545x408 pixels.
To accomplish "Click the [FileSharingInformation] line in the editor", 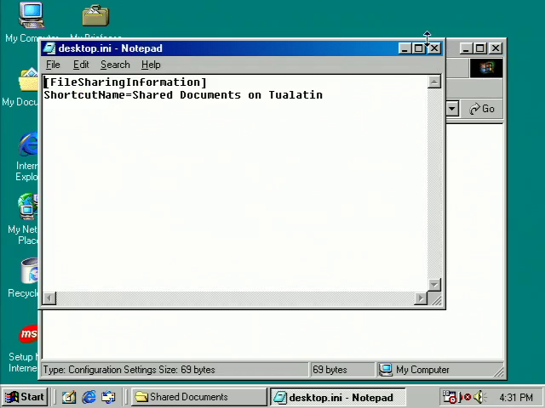I will (x=125, y=82).
